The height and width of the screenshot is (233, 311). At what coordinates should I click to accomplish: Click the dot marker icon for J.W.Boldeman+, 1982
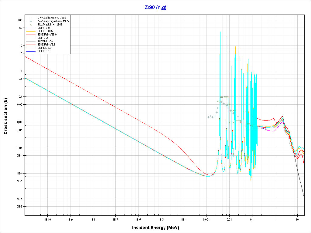click(31, 18)
